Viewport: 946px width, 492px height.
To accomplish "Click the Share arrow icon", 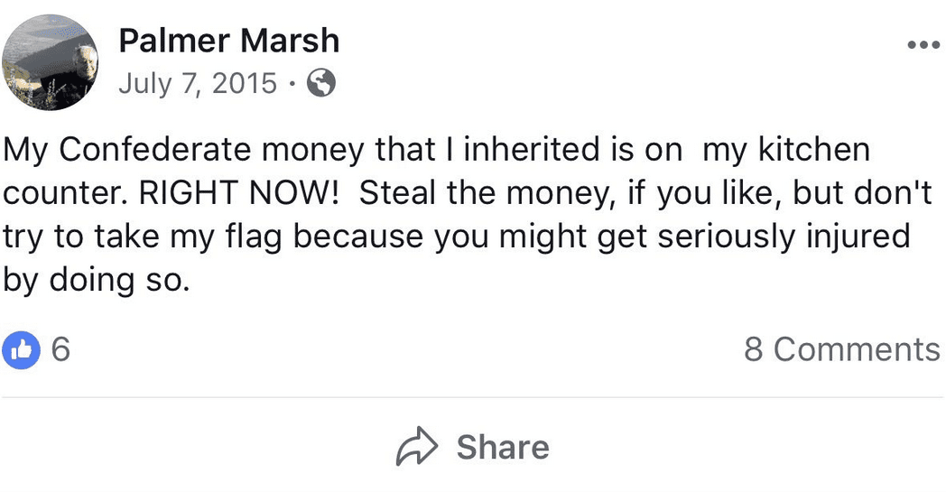I will 416,447.
